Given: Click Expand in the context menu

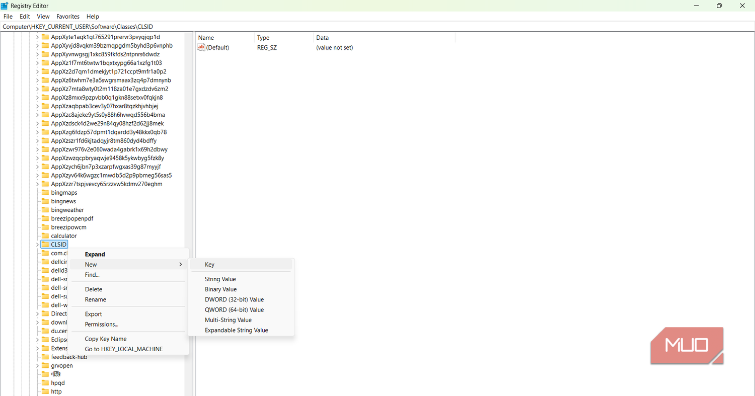Looking at the screenshot, I should click(128, 255).
